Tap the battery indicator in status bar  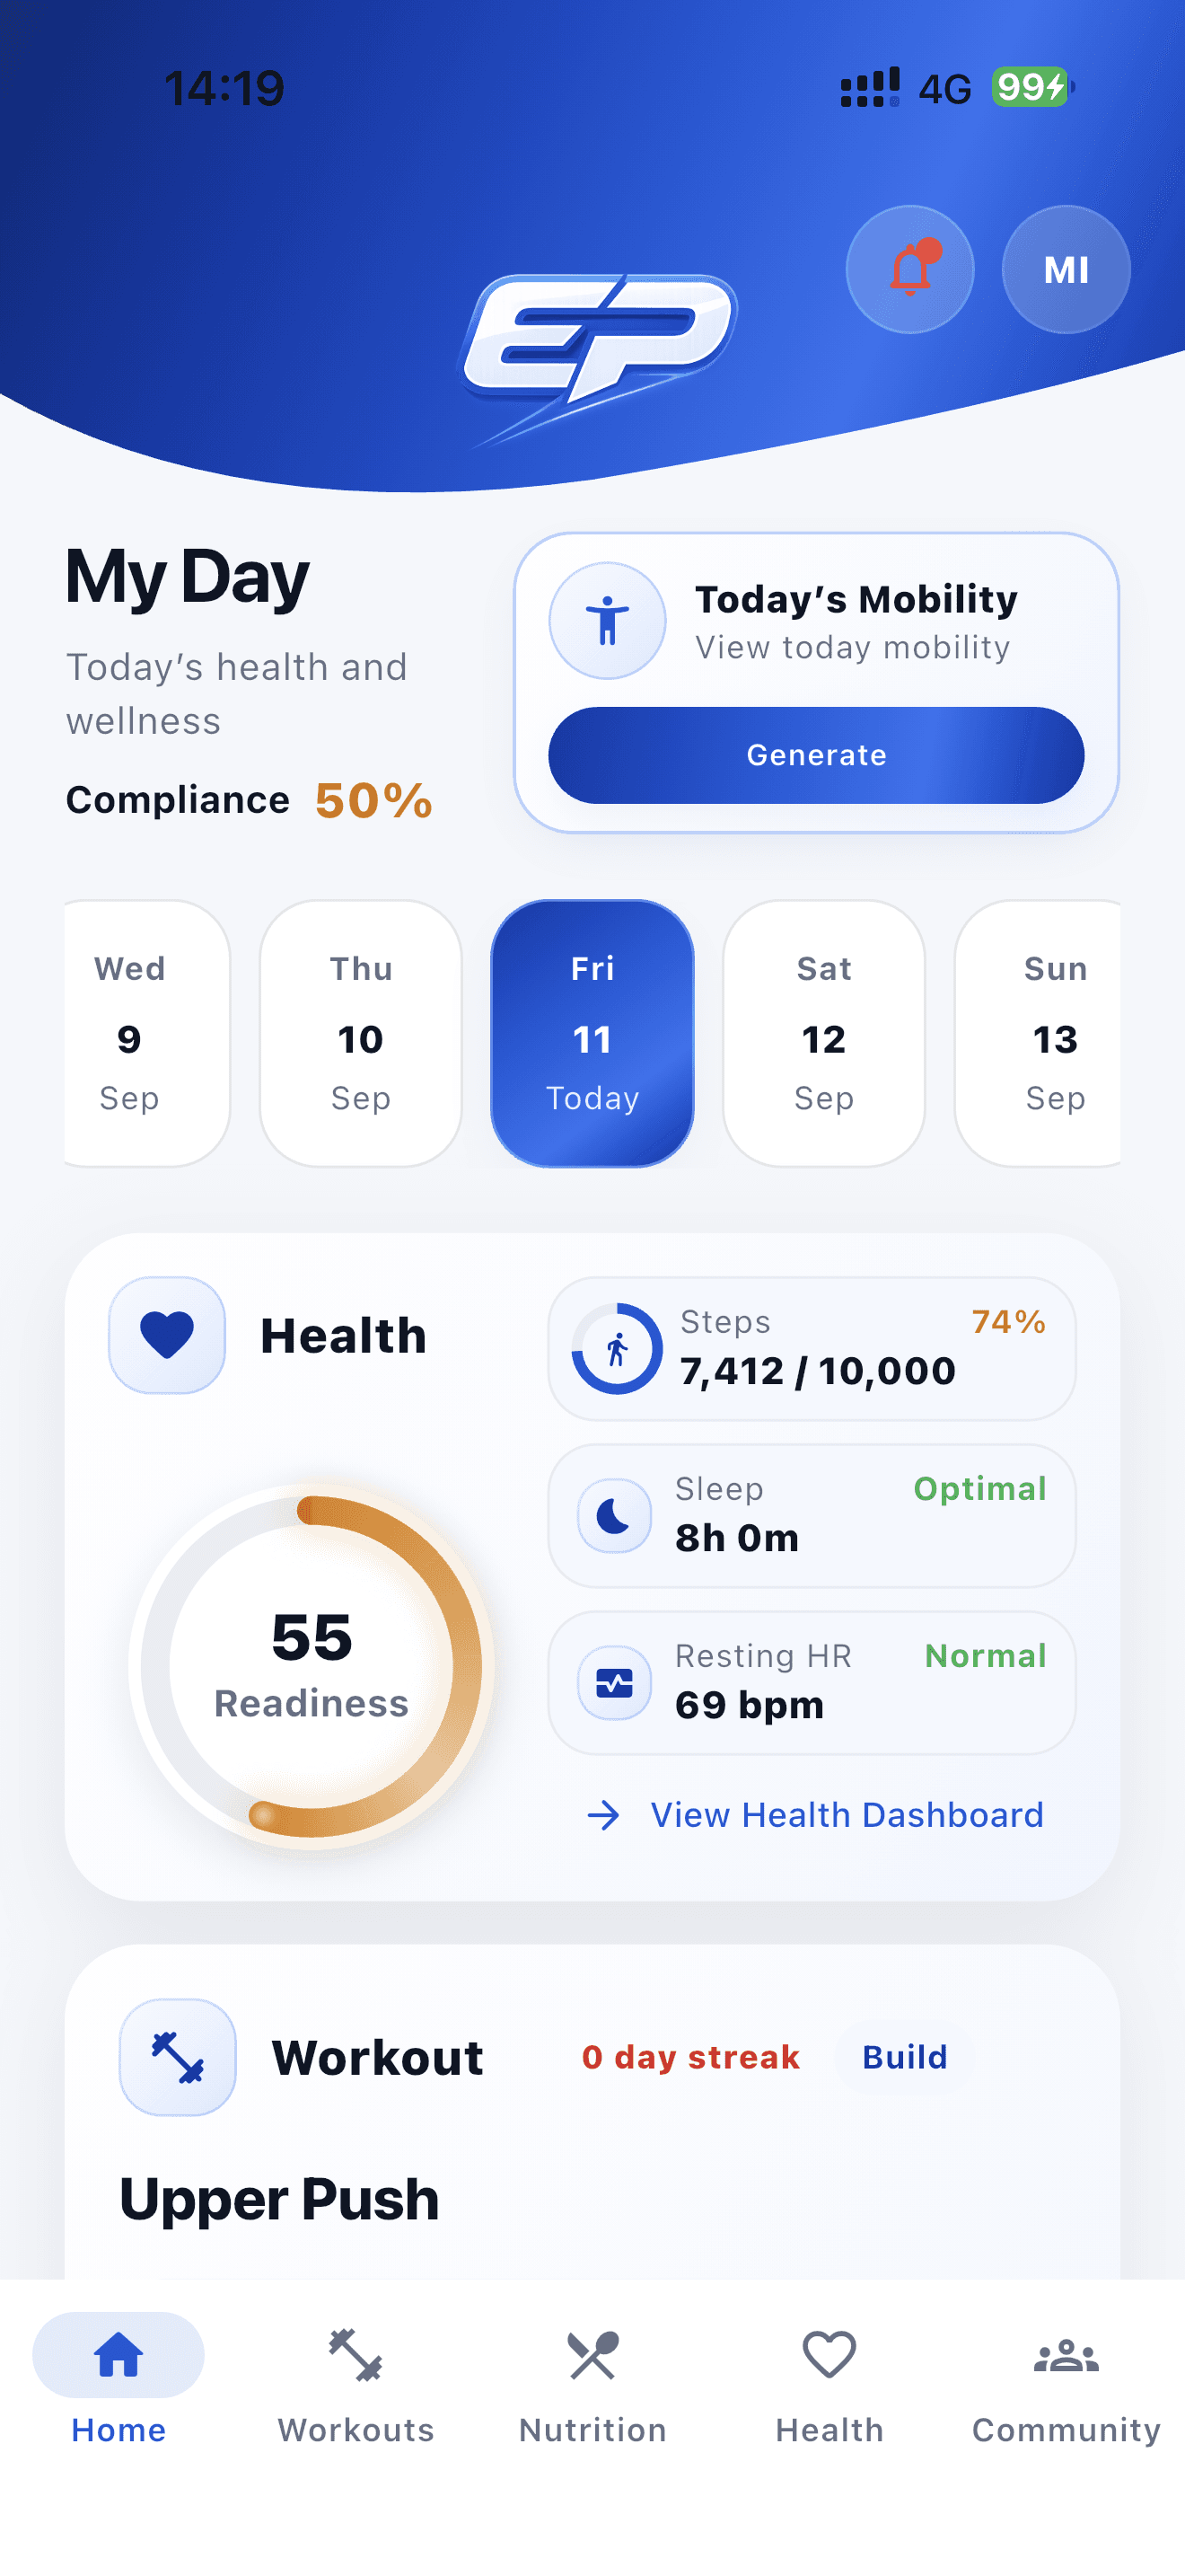[1033, 87]
